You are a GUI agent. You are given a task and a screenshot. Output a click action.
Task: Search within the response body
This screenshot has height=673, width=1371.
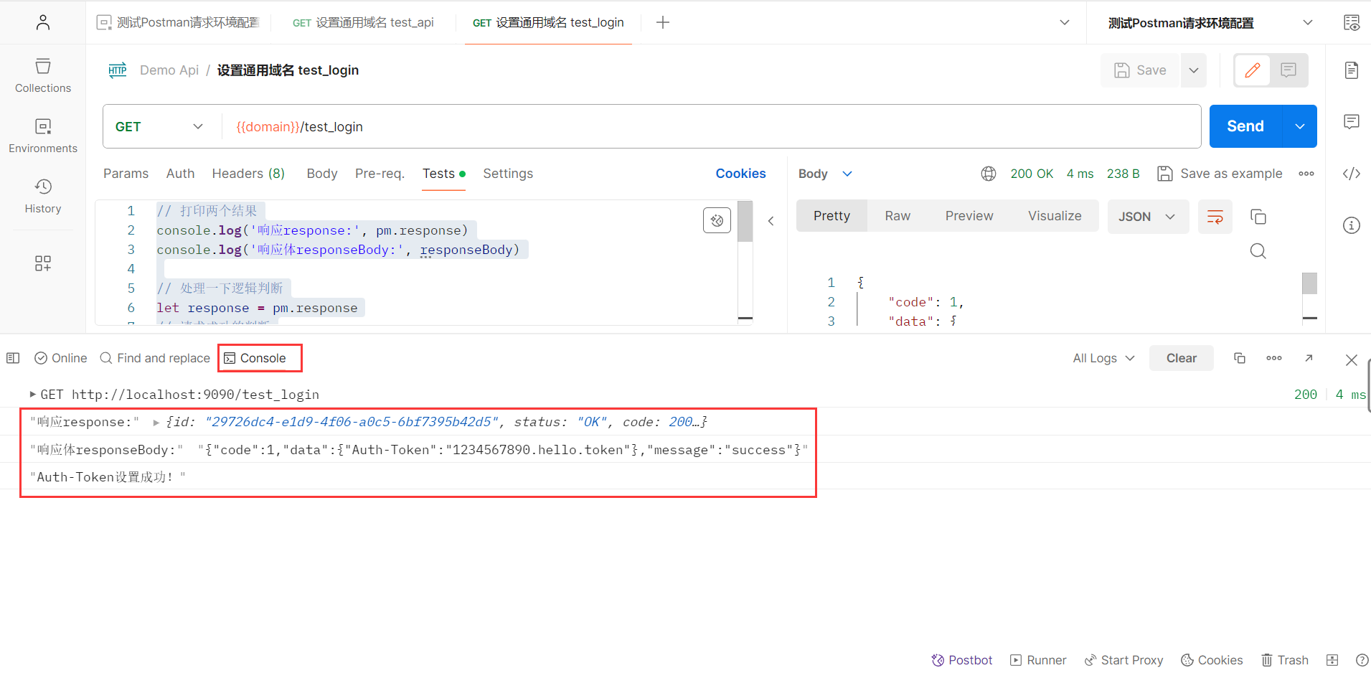pos(1258,250)
